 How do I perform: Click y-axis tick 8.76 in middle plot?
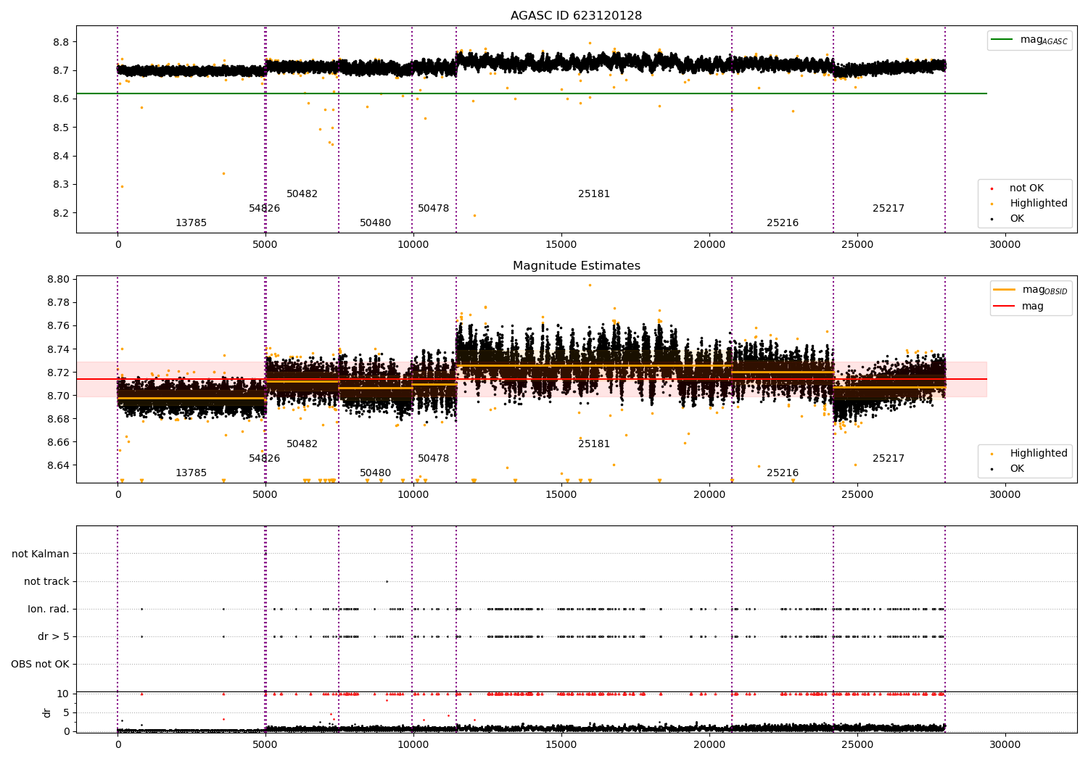(58, 326)
